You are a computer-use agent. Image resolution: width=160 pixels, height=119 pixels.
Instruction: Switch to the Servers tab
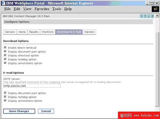(10, 32)
